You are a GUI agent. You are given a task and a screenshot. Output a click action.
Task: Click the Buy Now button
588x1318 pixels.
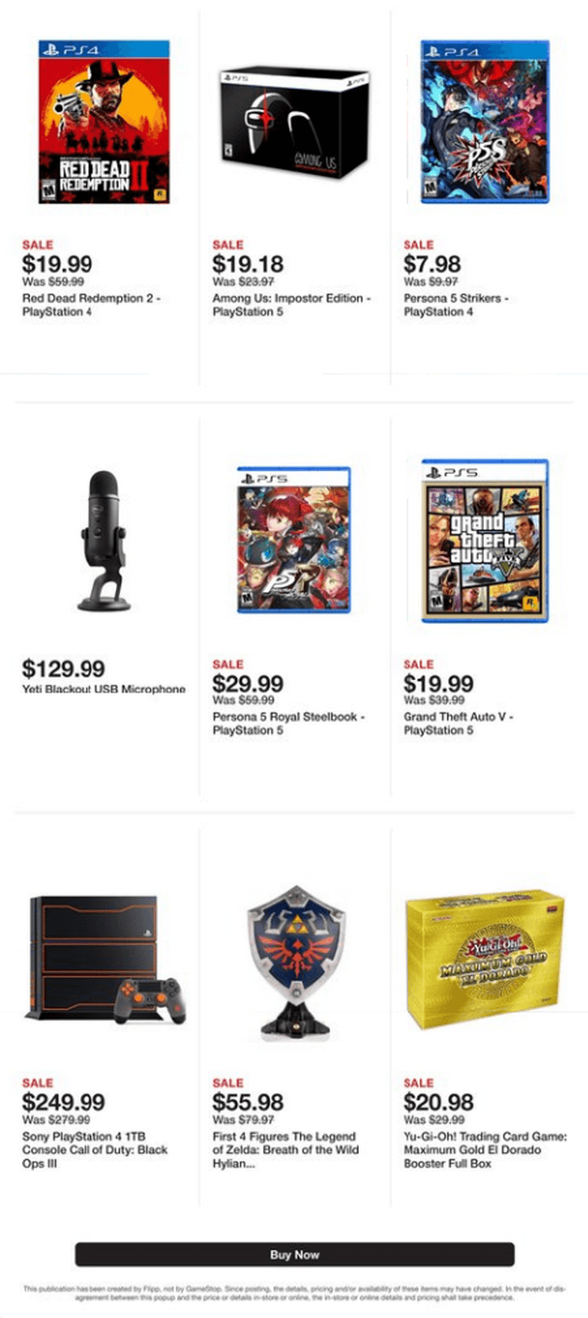(294, 1254)
